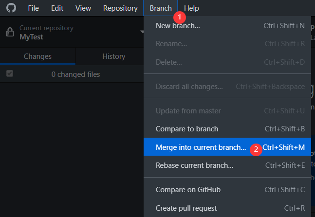Screen dimensions: 315x217
Task: Select the Changes tab
Action: [38, 56]
